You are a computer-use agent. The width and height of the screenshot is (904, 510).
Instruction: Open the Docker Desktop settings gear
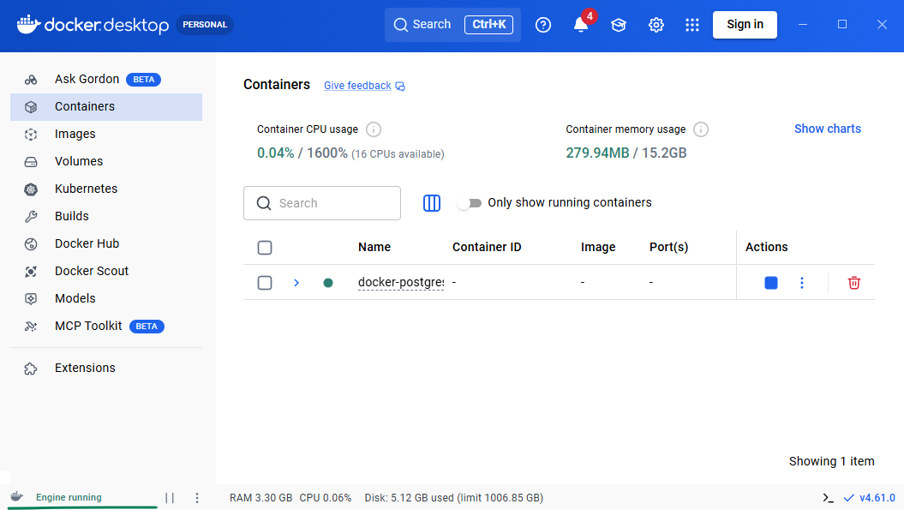[x=656, y=25]
